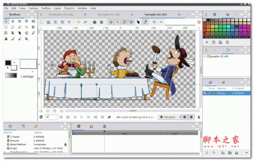The height and width of the screenshot is (161, 254).
Task: Select the Star tool in toolbox
Action: point(19,27)
